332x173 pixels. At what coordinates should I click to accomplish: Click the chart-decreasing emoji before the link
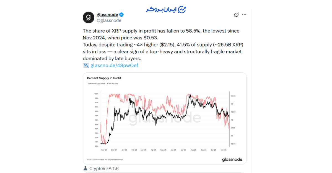tap(85, 65)
